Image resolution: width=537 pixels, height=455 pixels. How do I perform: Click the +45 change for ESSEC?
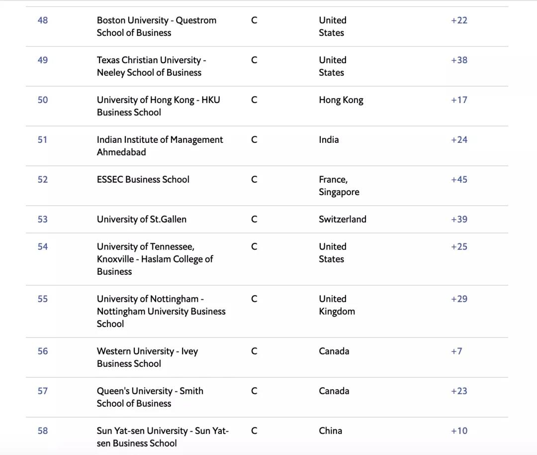[x=459, y=180]
